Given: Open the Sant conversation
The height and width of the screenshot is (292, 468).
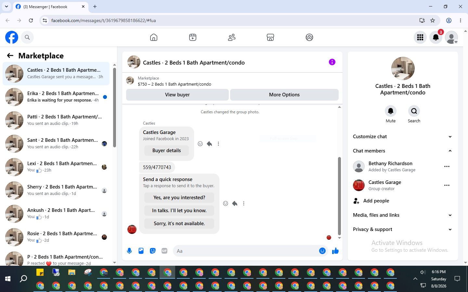Looking at the screenshot, I should (56, 144).
